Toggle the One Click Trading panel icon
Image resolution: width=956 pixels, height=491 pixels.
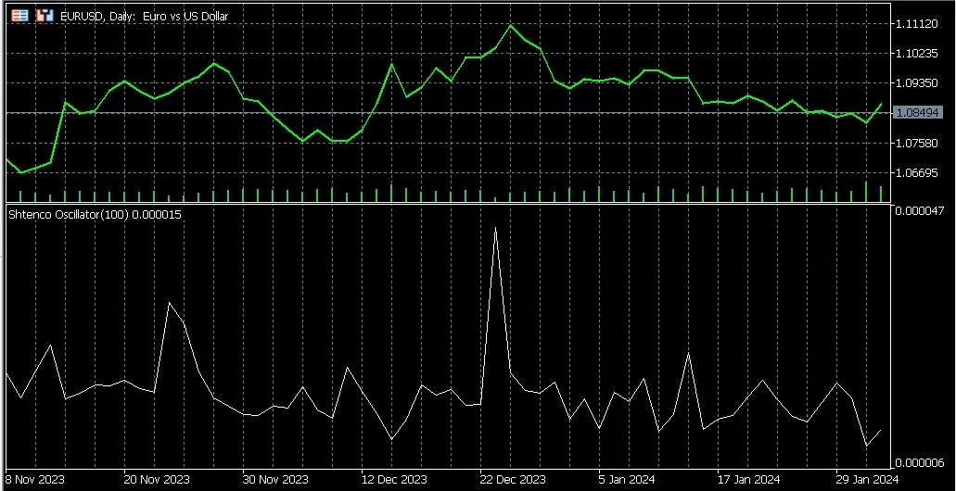click(43, 16)
